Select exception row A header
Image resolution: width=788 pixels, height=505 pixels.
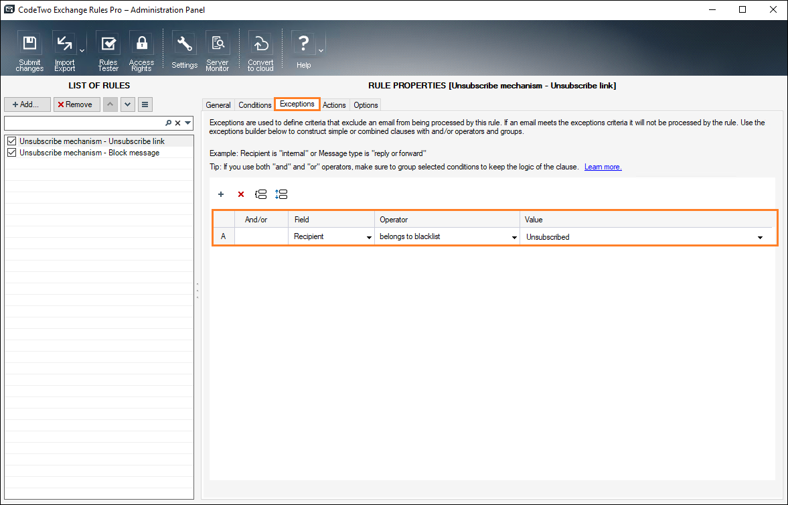click(x=224, y=236)
